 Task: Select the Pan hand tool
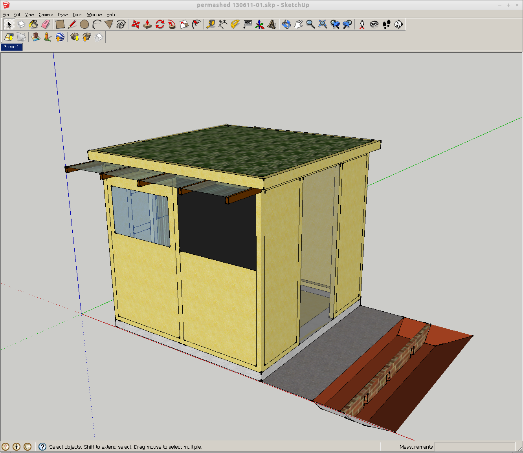(x=299, y=24)
